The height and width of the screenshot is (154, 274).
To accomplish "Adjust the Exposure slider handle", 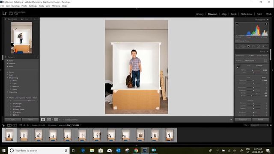I will (253, 80).
